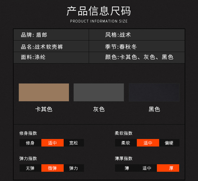Choose 修身 in the 修身指数 selector
The image size is (198, 181).
pyautogui.click(x=30, y=143)
